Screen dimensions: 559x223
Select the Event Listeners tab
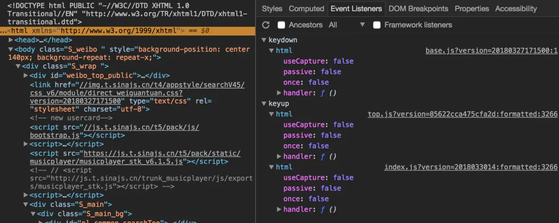pyautogui.click(x=356, y=9)
